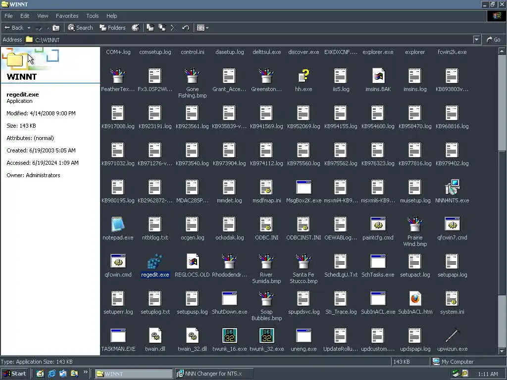Screen dimensions: 507x380
Task: Select the River Sumida.bmp icon
Action: coord(266,261)
